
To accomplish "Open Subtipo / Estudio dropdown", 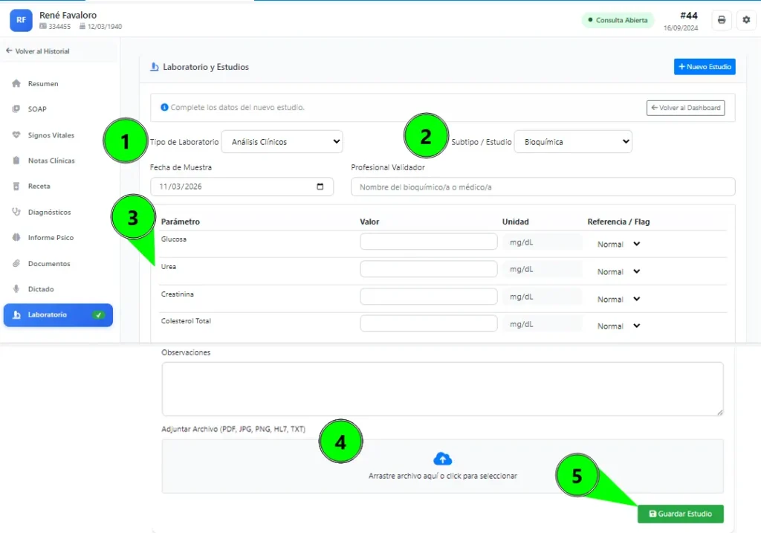I will click(x=573, y=142).
